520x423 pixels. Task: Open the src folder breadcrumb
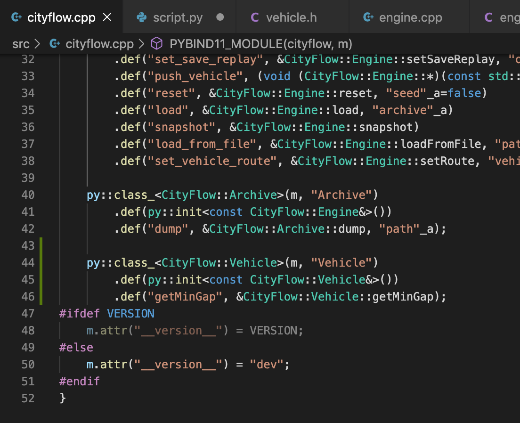[x=21, y=44]
